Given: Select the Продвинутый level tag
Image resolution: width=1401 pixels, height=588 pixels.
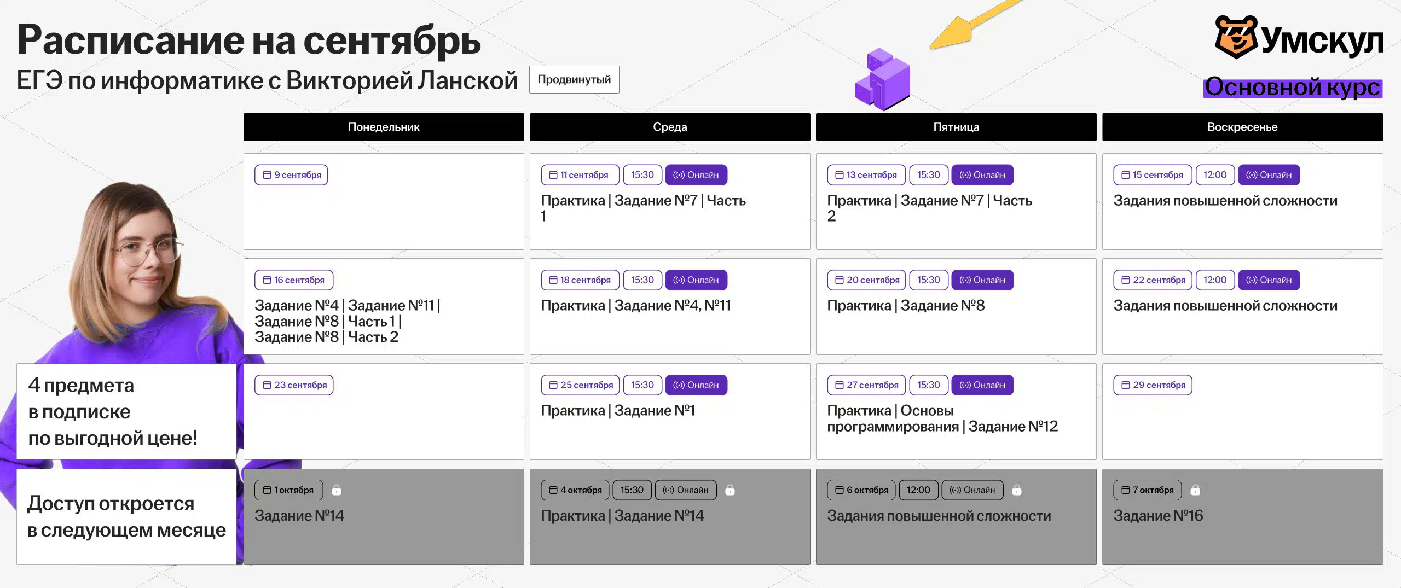Looking at the screenshot, I should pyautogui.click(x=574, y=80).
